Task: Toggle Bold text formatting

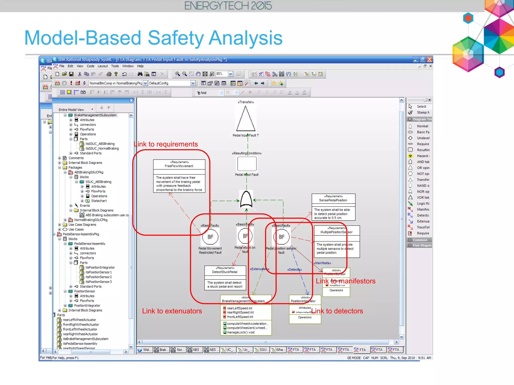Action: click(x=250, y=92)
